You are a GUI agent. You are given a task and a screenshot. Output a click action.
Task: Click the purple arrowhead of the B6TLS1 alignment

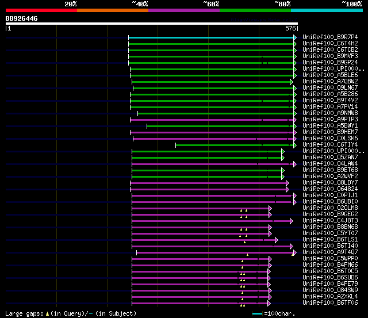click(x=277, y=240)
